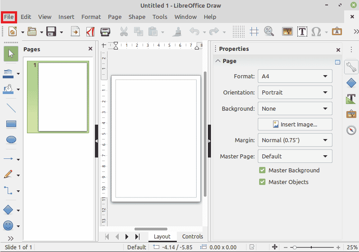This screenshot has width=359, height=252.
Task: Open the Insert menu
Action: [x=66, y=17]
